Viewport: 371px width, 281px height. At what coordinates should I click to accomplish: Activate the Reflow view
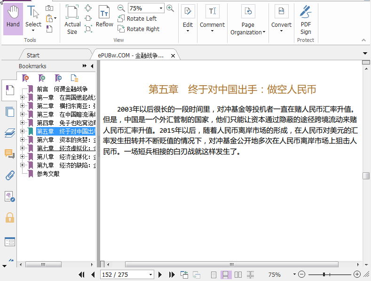click(104, 16)
